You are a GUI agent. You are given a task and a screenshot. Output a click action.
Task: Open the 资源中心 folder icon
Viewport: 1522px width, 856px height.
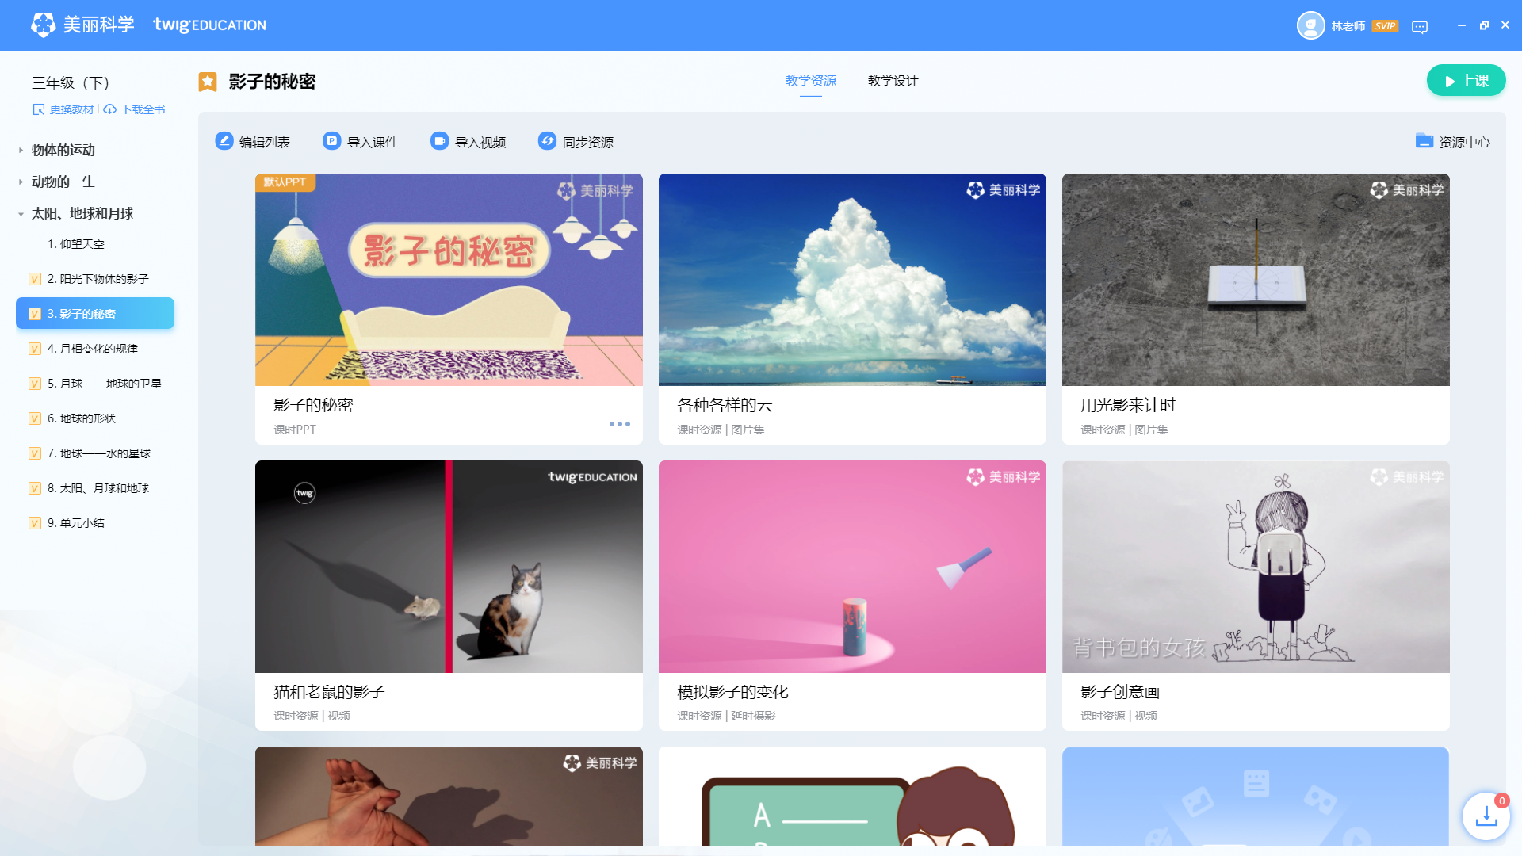pyautogui.click(x=1424, y=141)
